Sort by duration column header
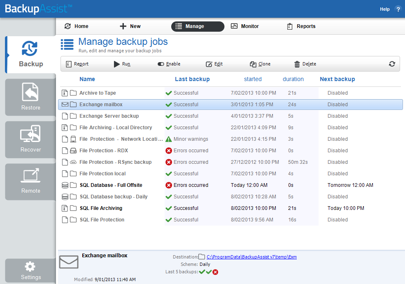The height and width of the screenshot is (284, 405). coord(293,79)
